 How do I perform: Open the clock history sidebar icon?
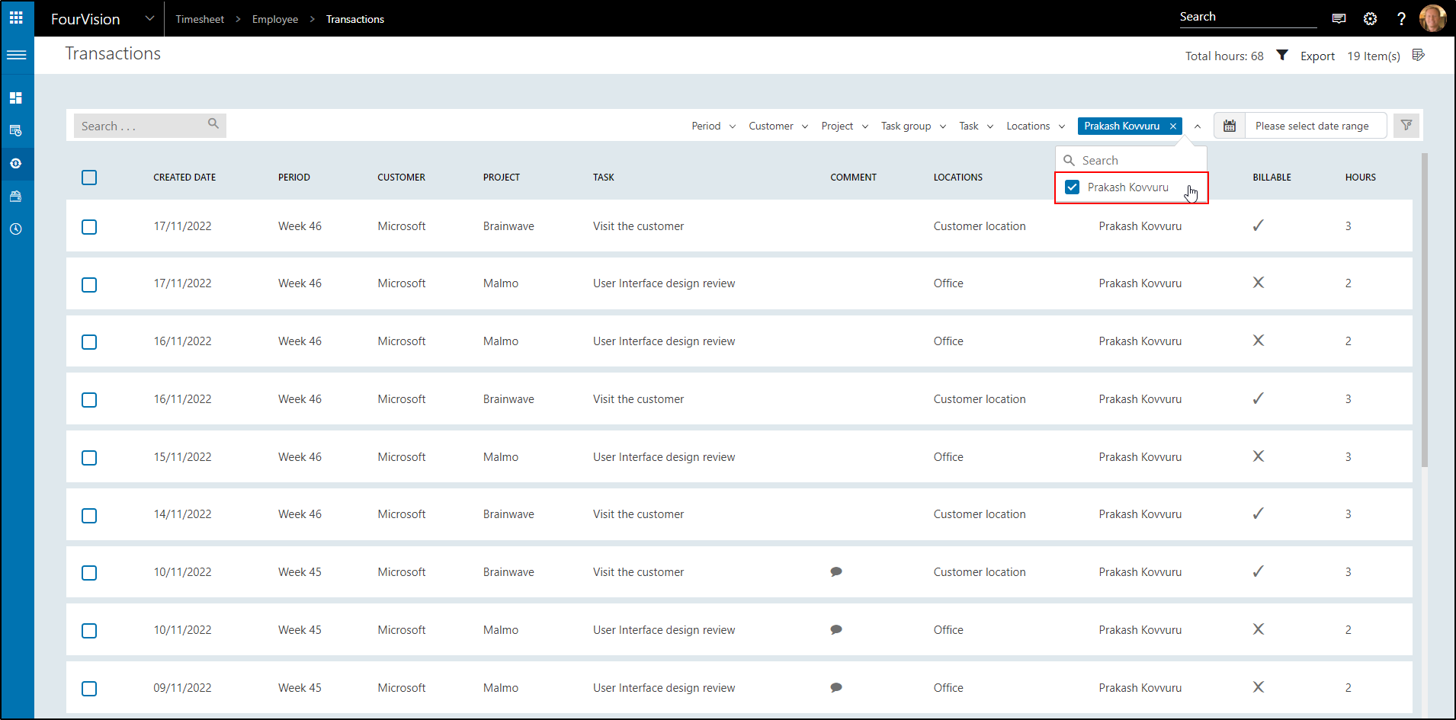(16, 229)
